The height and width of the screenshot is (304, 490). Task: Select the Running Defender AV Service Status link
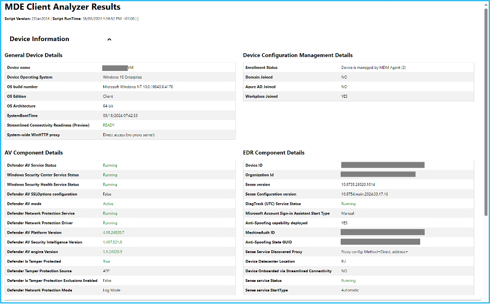point(110,165)
